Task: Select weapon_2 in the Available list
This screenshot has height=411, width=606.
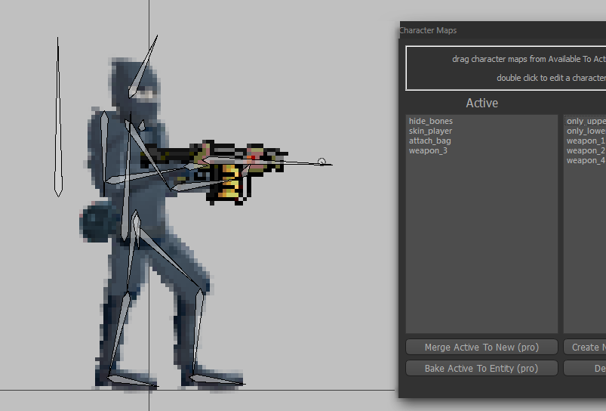Action: pos(586,150)
